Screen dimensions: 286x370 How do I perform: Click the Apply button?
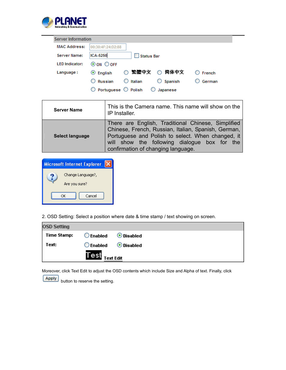(x=51, y=278)
